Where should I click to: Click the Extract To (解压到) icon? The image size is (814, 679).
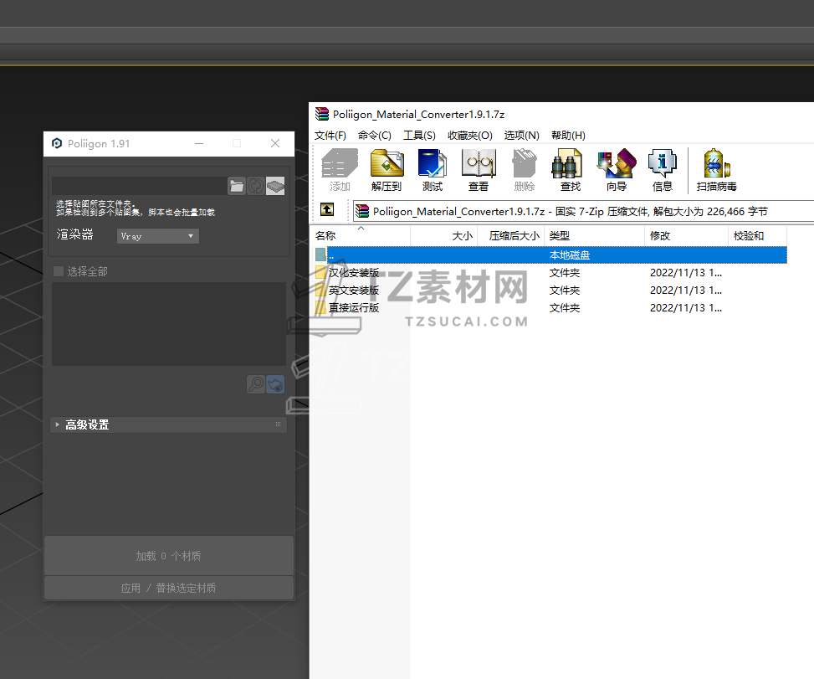[387, 170]
